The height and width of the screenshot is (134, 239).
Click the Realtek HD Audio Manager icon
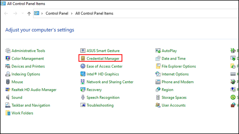click(8, 90)
